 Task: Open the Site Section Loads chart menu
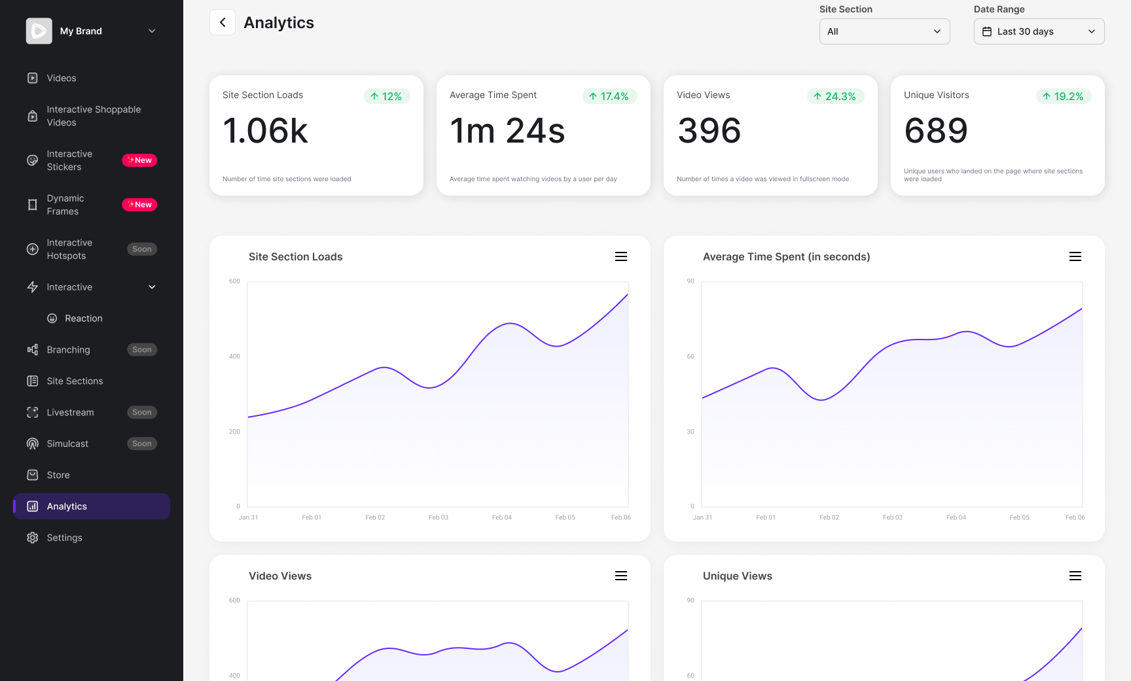click(x=621, y=256)
